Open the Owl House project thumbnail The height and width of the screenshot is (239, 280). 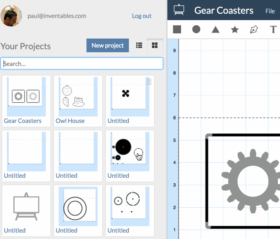tap(78, 97)
